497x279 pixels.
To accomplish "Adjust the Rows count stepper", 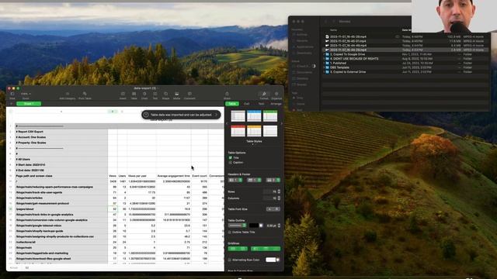I will point(279,191).
